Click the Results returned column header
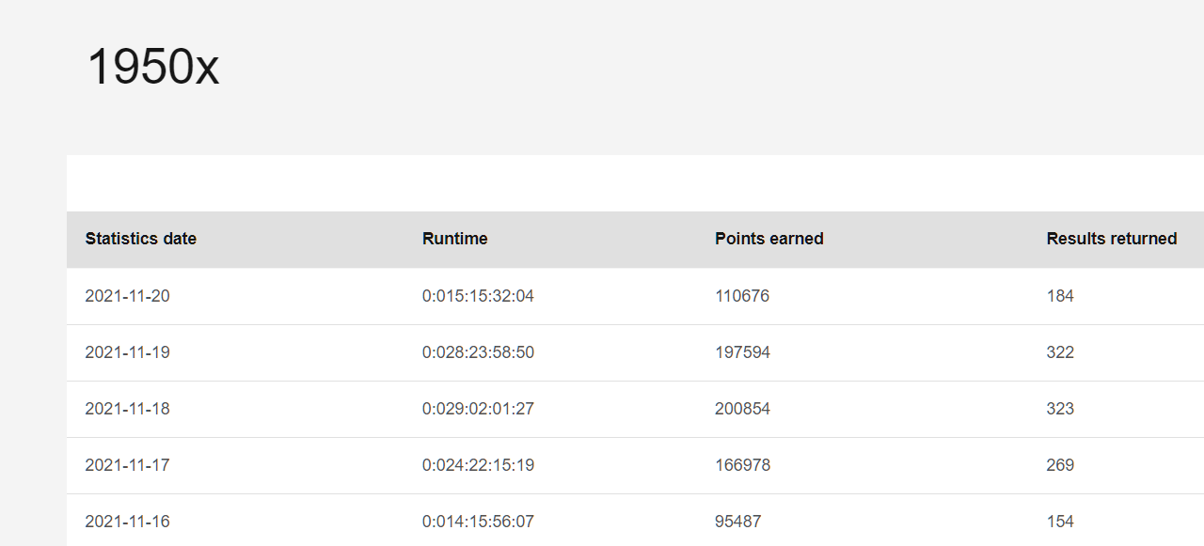1204x546 pixels. (x=1112, y=239)
